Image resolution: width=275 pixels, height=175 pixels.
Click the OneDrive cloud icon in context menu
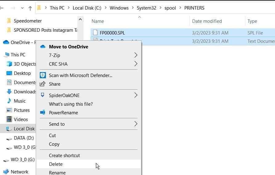tap(43, 47)
